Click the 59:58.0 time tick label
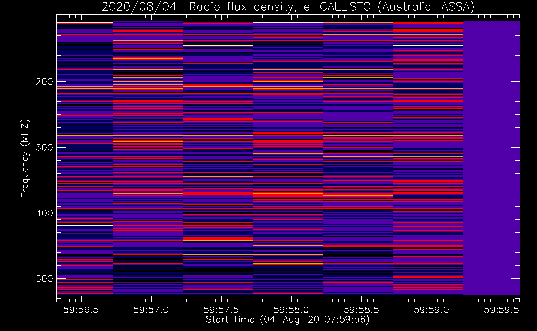 pos(291,310)
